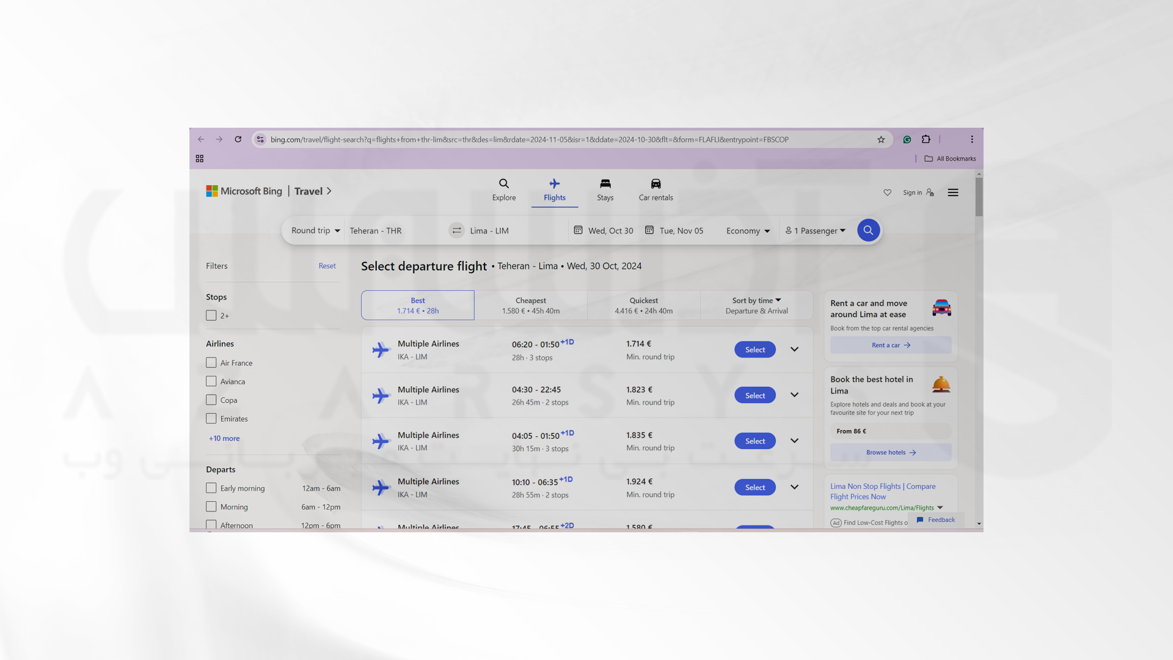Click the hotel bell icon in hotel card
This screenshot has width=1173, height=660.
(x=941, y=384)
